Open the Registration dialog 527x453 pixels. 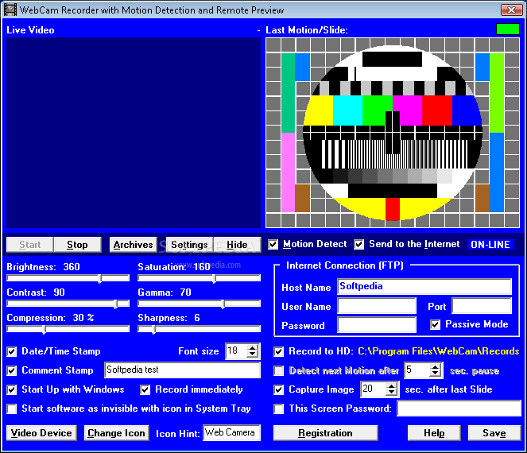click(x=325, y=433)
